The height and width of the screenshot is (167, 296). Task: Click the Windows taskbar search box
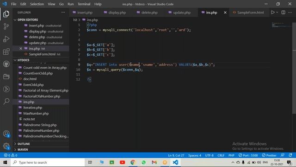pos(48,162)
